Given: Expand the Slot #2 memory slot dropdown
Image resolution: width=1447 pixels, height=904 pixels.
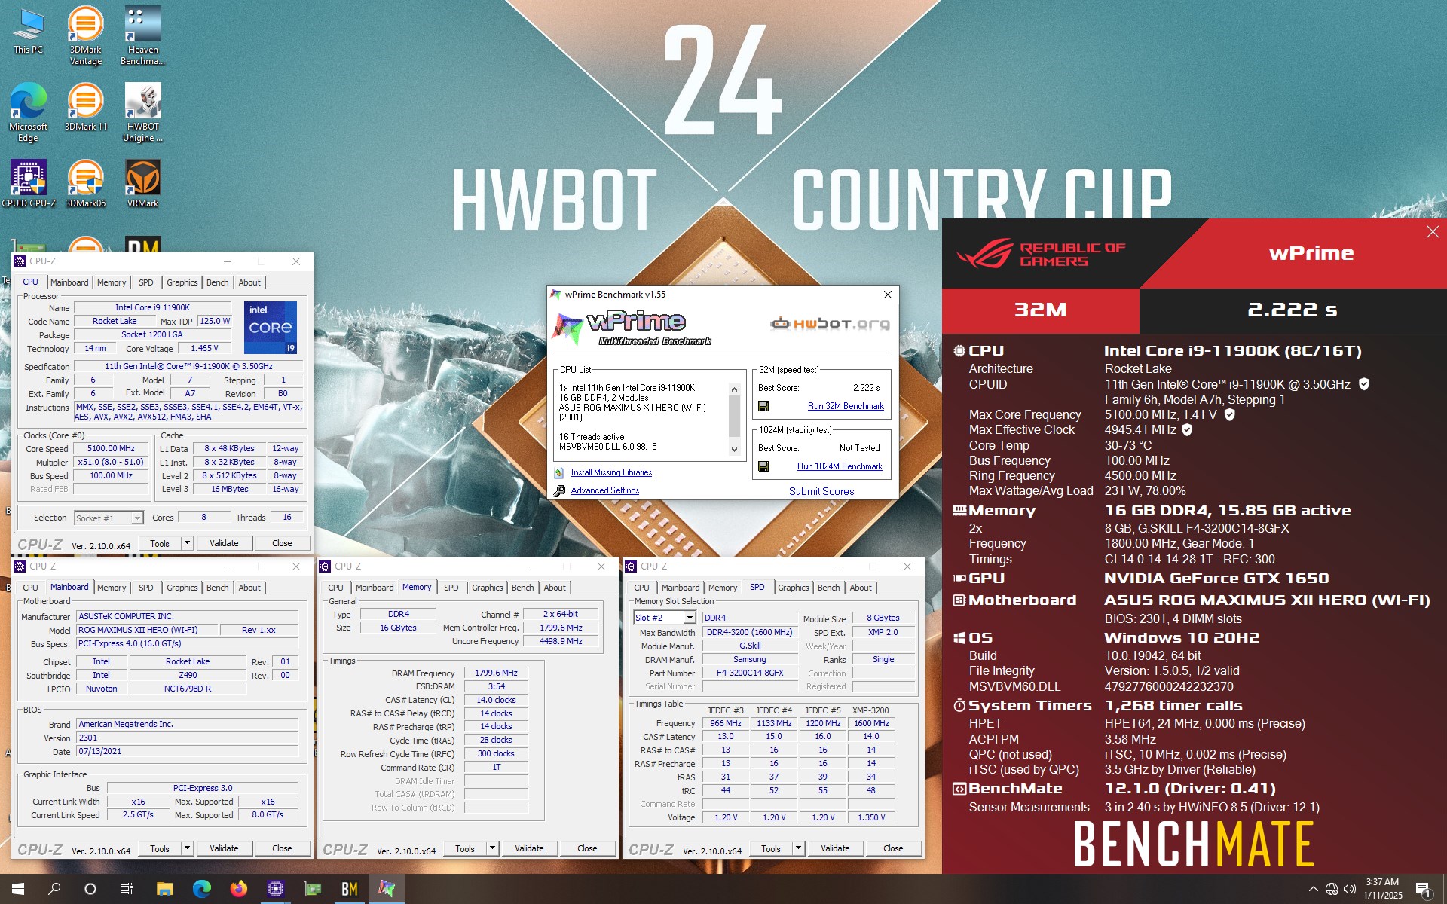Looking at the screenshot, I should 689,618.
